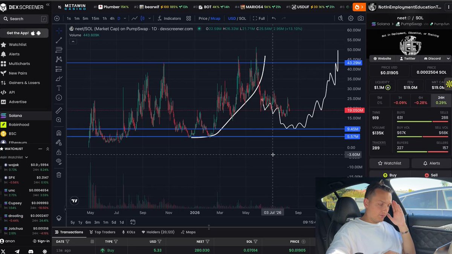
Task: Click the add symbol plus icon
Action: [x=57, y=18]
